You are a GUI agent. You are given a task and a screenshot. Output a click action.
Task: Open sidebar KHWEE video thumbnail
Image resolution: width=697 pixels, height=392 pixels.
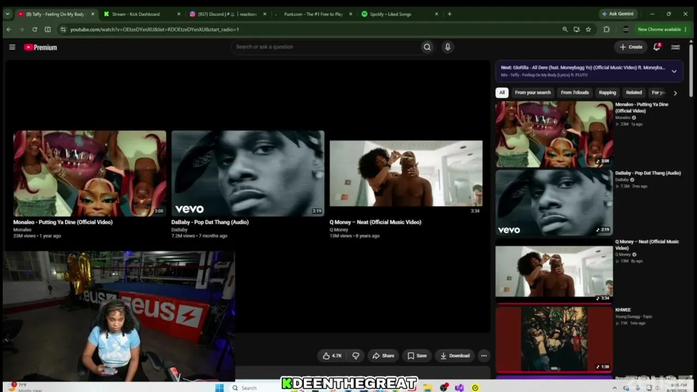554,339
